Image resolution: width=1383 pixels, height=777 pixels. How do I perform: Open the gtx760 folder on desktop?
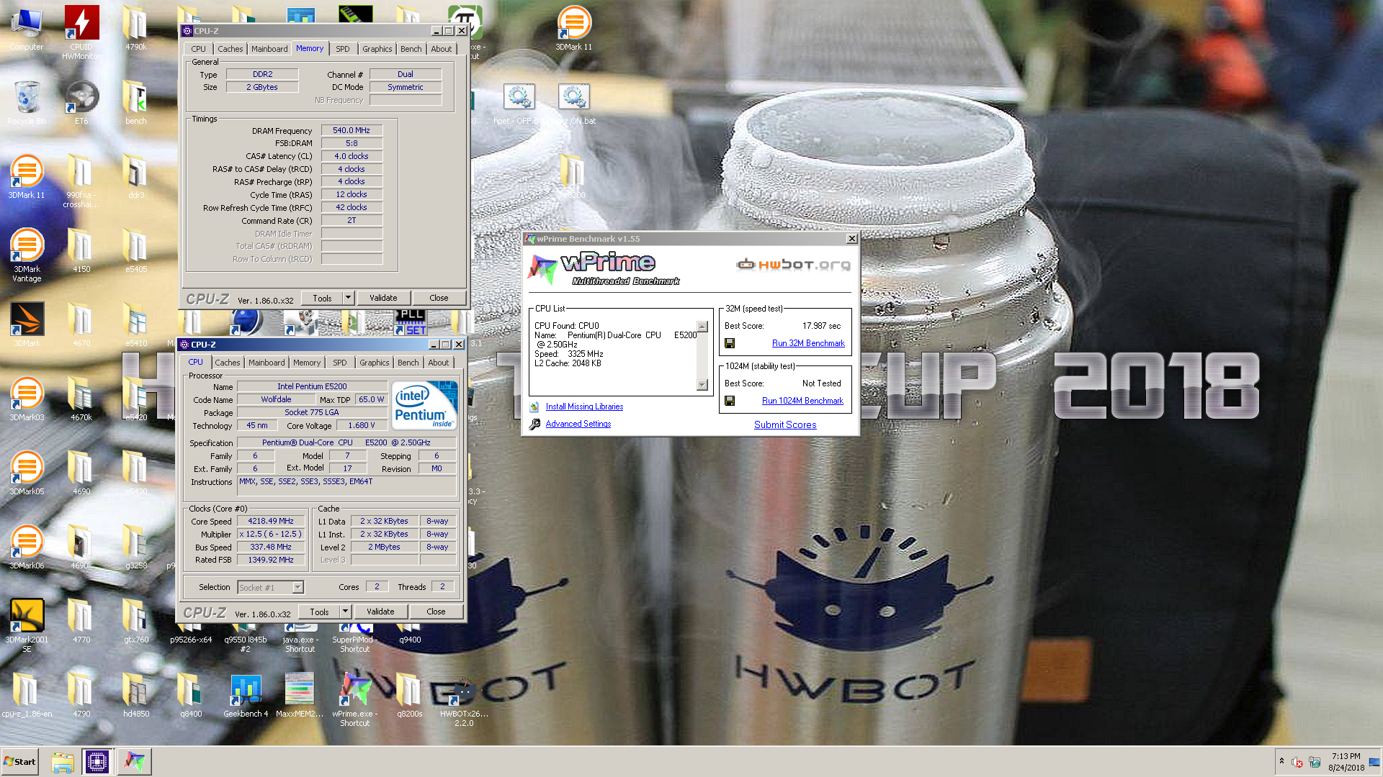[x=136, y=621]
